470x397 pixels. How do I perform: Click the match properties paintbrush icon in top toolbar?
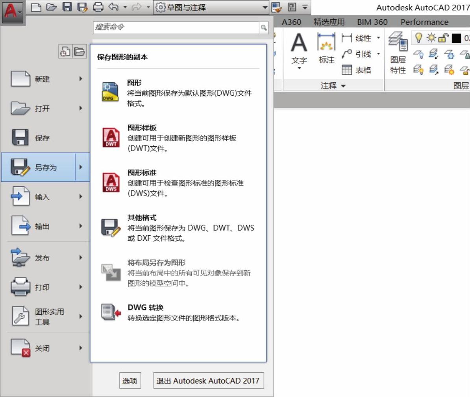pyautogui.click(x=277, y=7)
